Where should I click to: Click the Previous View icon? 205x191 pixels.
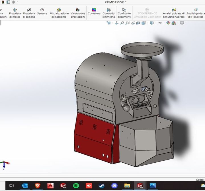click(x=133, y=23)
